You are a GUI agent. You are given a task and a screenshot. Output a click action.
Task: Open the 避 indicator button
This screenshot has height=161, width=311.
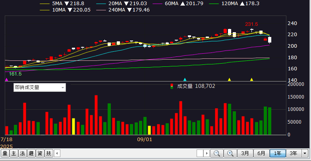tap(31, 153)
